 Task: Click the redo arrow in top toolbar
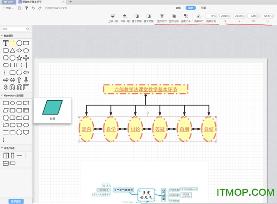click(40, 8)
